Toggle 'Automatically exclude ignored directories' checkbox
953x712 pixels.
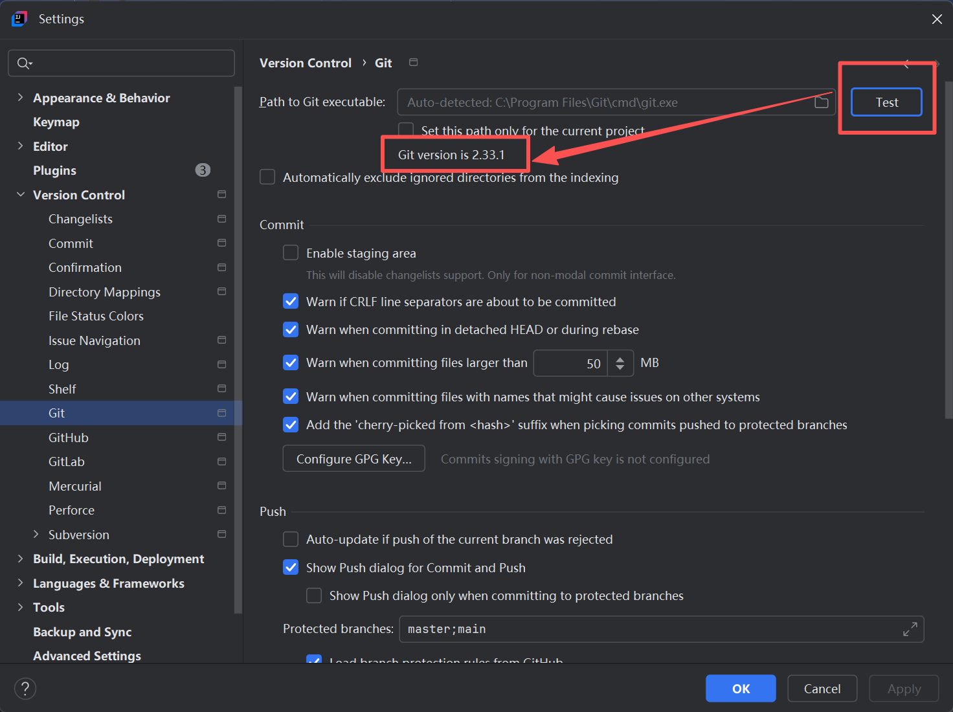(267, 177)
